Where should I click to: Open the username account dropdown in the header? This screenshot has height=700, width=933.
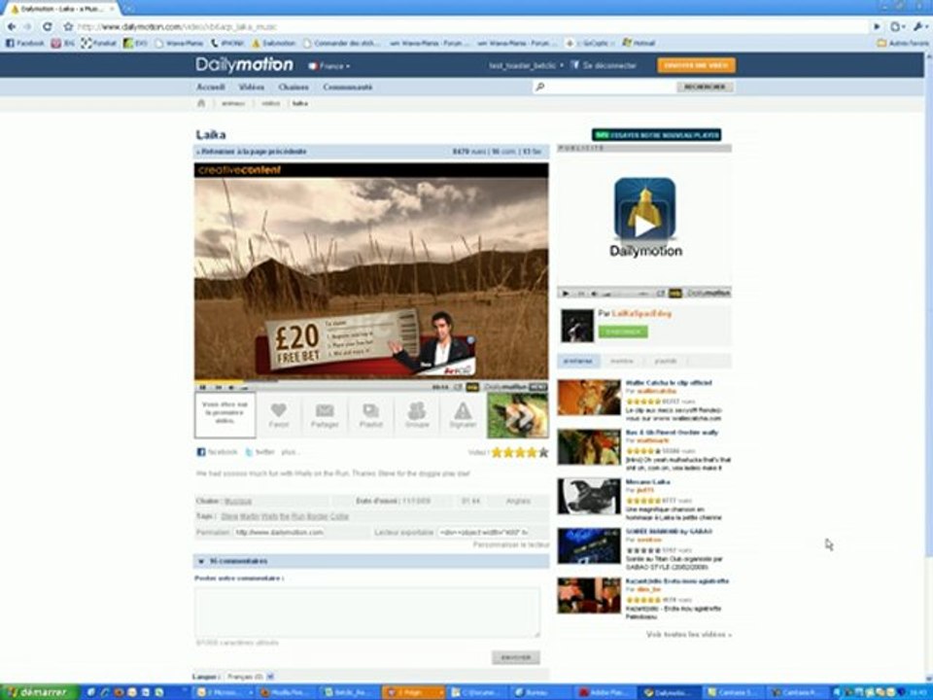[x=526, y=65]
